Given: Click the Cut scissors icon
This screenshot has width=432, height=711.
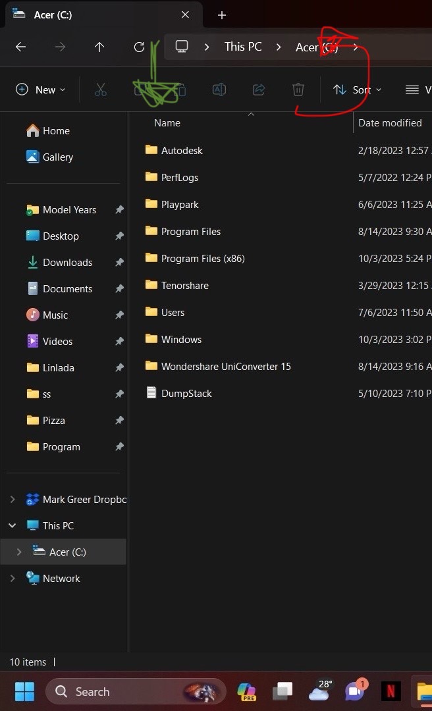Looking at the screenshot, I should pos(100,90).
